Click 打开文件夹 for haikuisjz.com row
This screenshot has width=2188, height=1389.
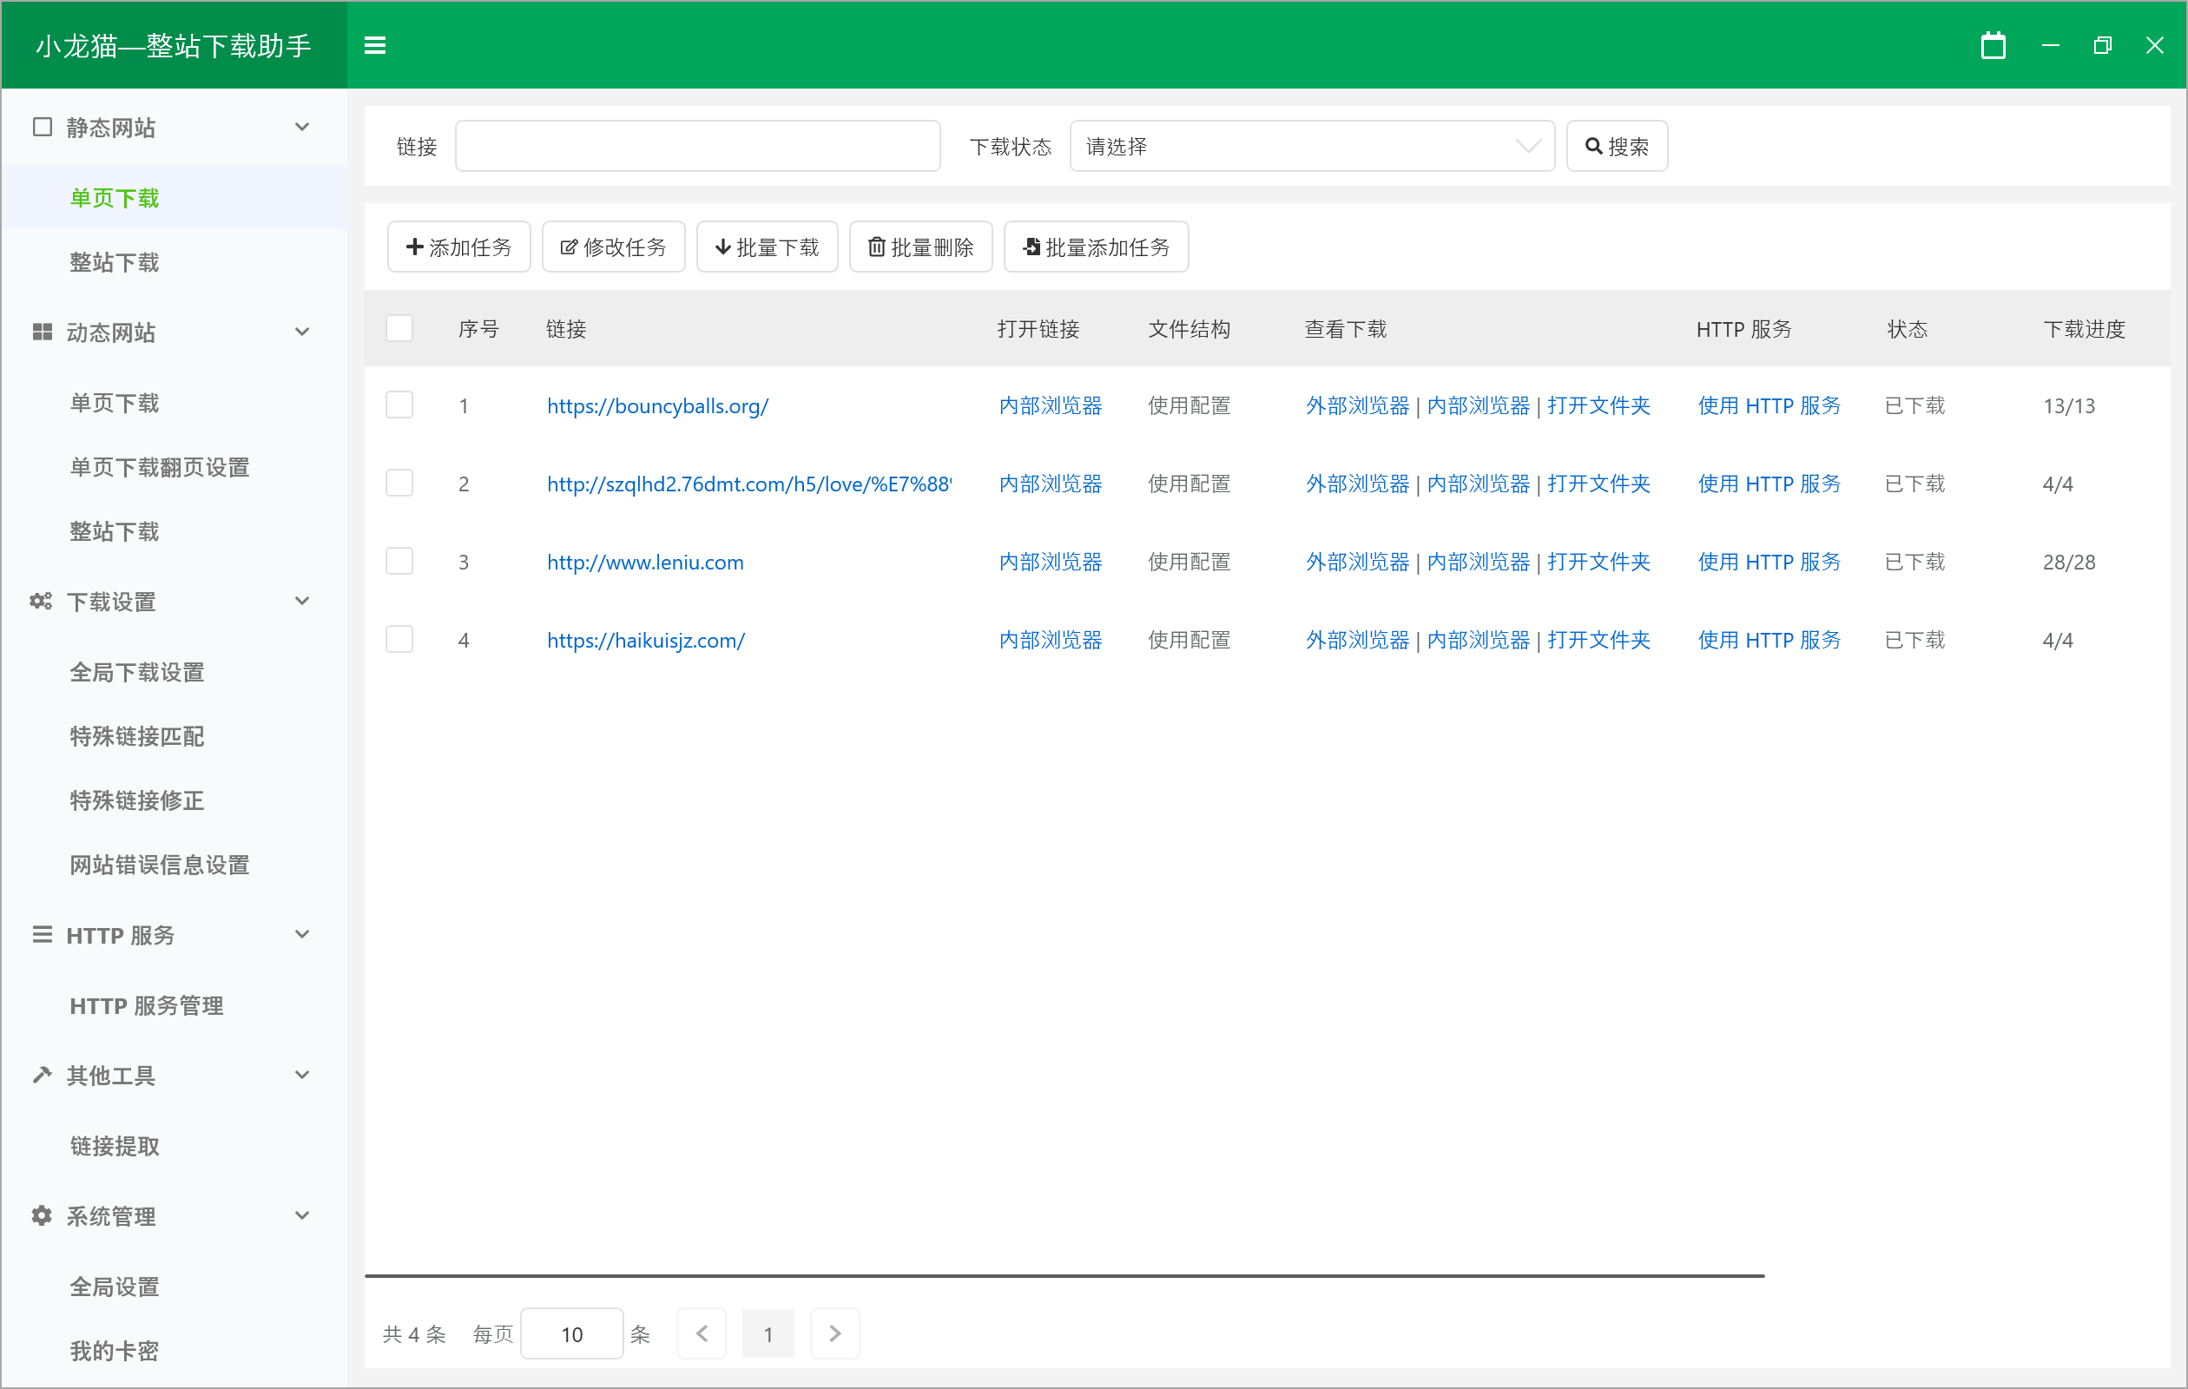pos(1599,641)
